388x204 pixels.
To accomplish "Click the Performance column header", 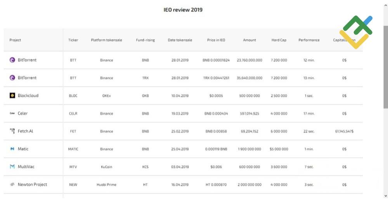I will pyautogui.click(x=309, y=40).
